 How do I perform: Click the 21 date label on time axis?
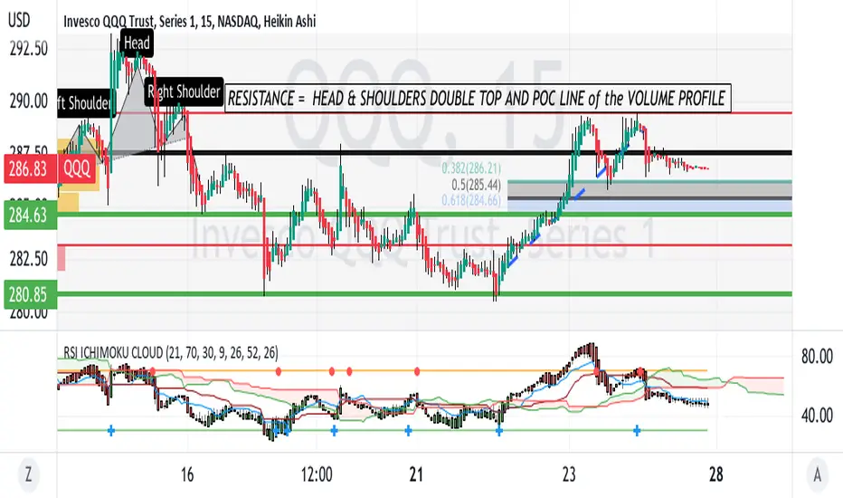[x=416, y=474]
